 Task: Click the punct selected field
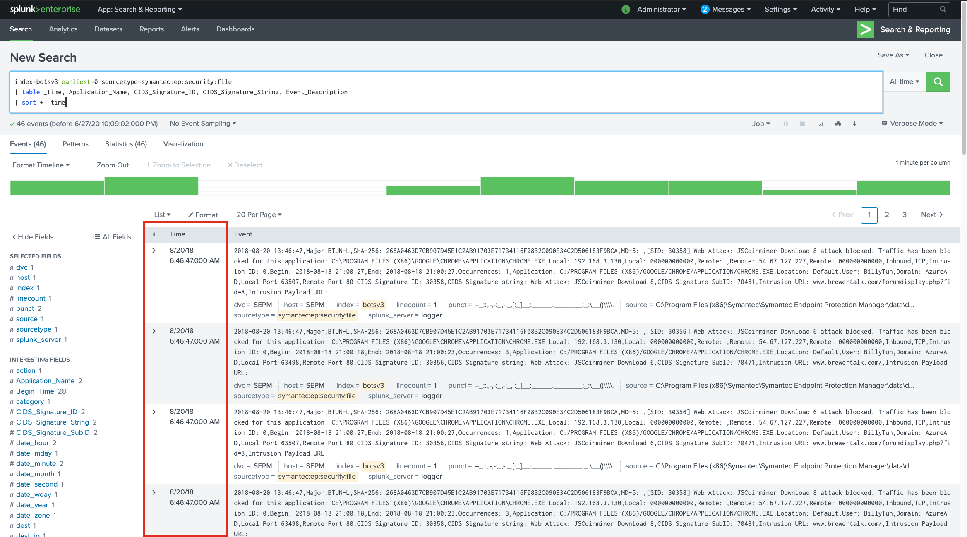point(25,308)
